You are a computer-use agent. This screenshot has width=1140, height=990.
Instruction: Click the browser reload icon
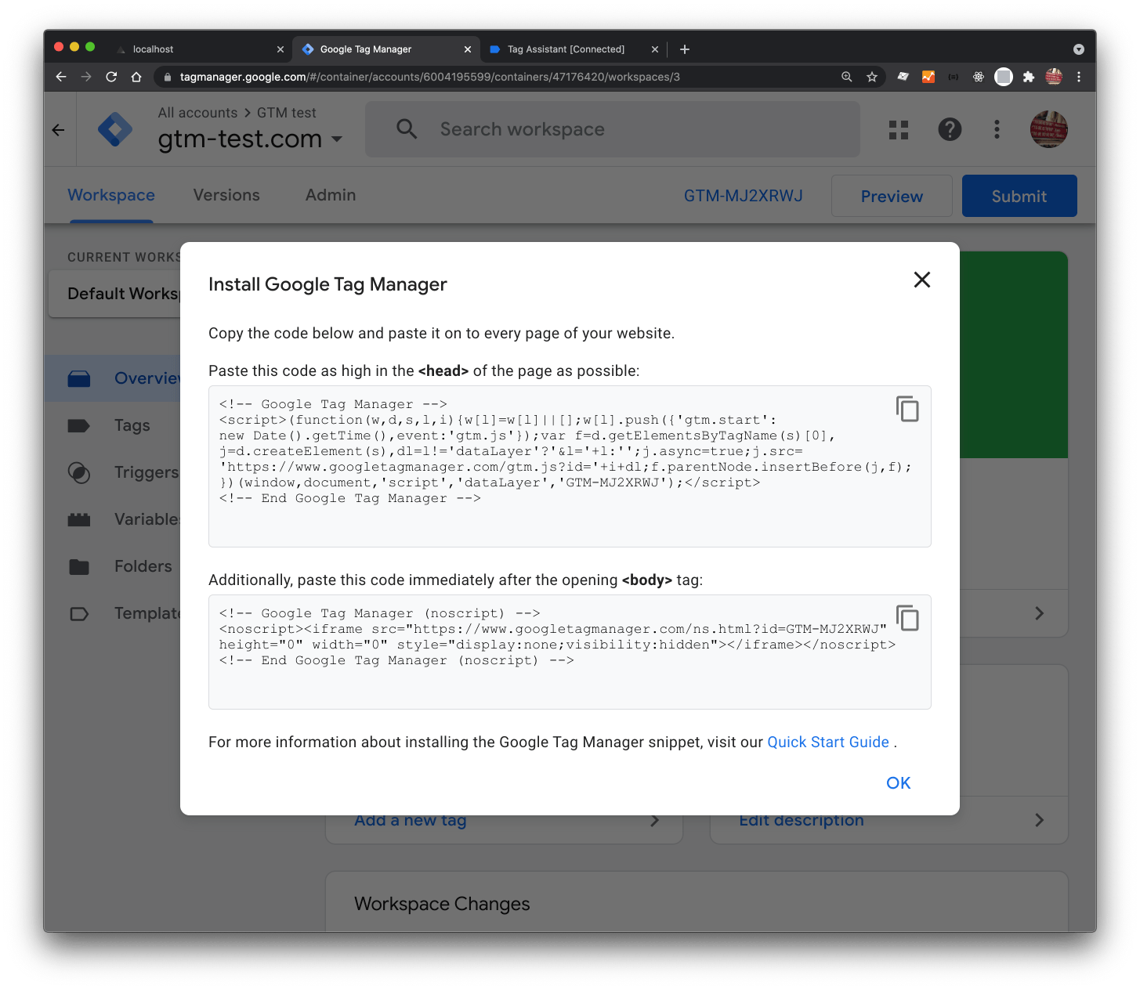pos(110,77)
